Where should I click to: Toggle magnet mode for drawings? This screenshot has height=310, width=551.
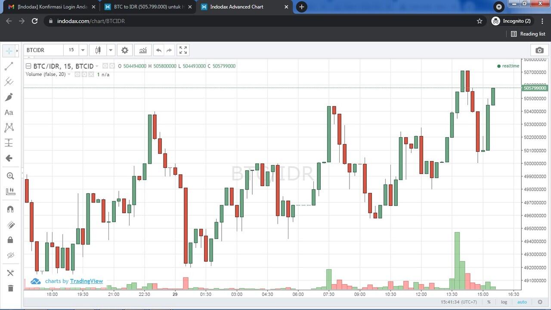click(x=10, y=209)
